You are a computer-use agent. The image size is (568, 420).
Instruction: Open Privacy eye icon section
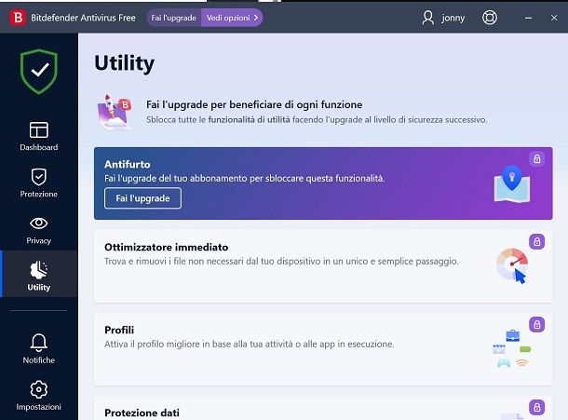point(39,230)
